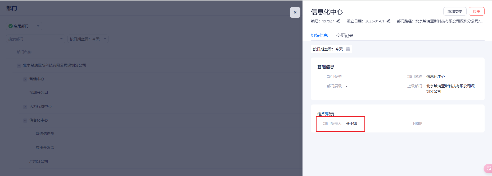Open the left 按日期查看：今天 dropdown
The width and height of the screenshot is (492, 176).
tap(105, 39)
